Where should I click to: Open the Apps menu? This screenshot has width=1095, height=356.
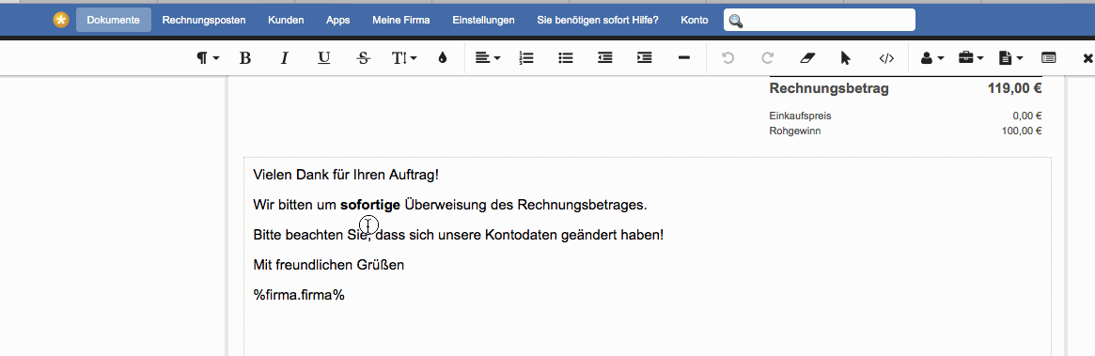point(338,21)
